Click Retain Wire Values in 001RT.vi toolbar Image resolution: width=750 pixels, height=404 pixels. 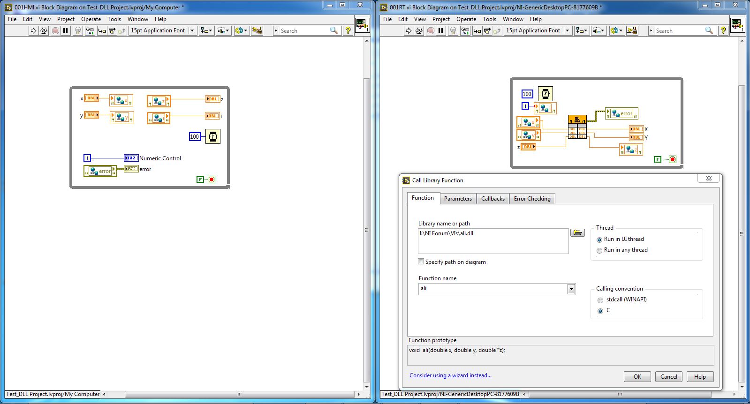point(465,30)
